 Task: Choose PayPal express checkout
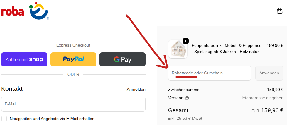tap(73, 59)
